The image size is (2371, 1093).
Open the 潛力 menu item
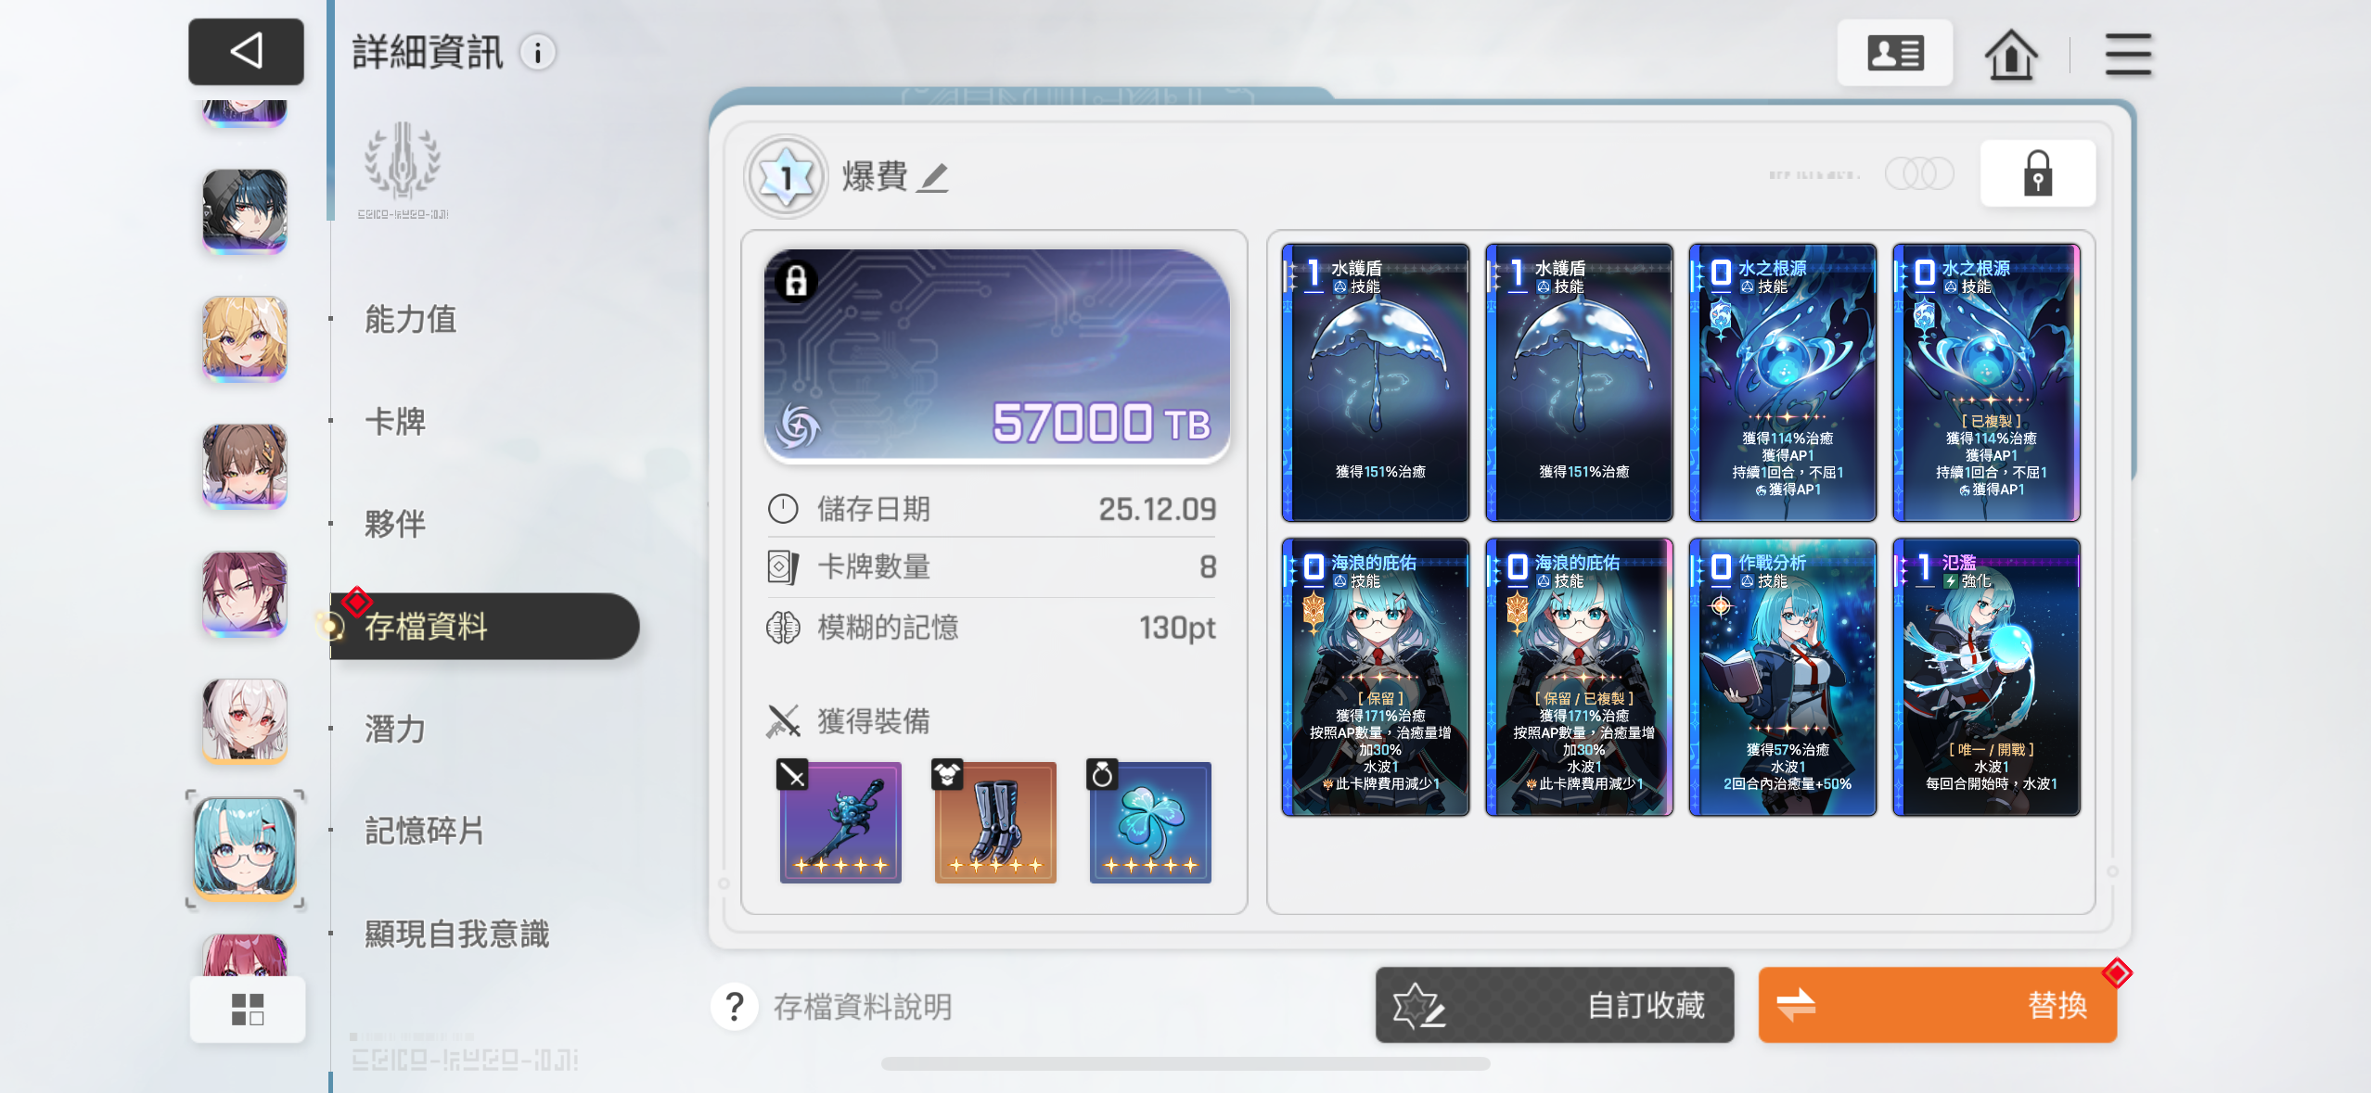(x=395, y=730)
